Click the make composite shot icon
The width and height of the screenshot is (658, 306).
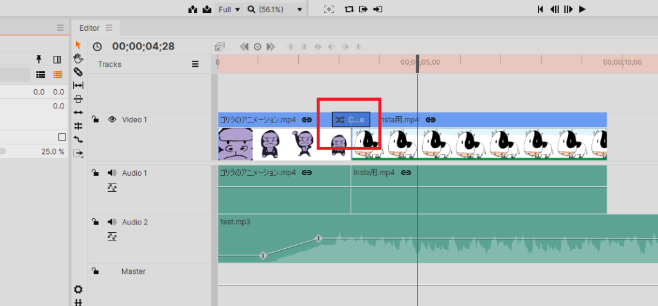(x=78, y=153)
